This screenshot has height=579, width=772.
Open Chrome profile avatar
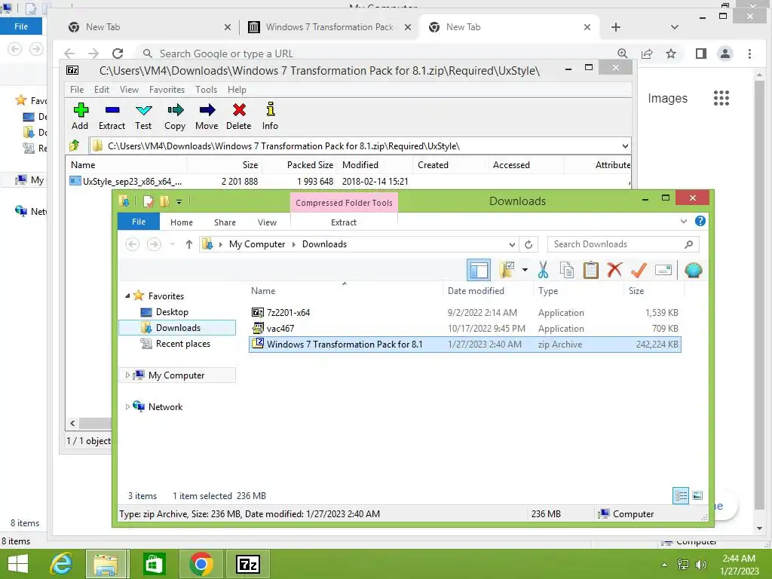pos(725,54)
